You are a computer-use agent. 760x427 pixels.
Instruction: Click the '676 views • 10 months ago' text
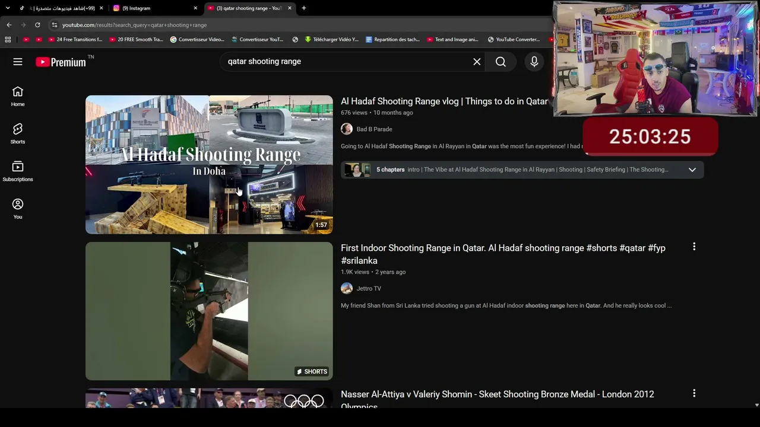(376, 113)
